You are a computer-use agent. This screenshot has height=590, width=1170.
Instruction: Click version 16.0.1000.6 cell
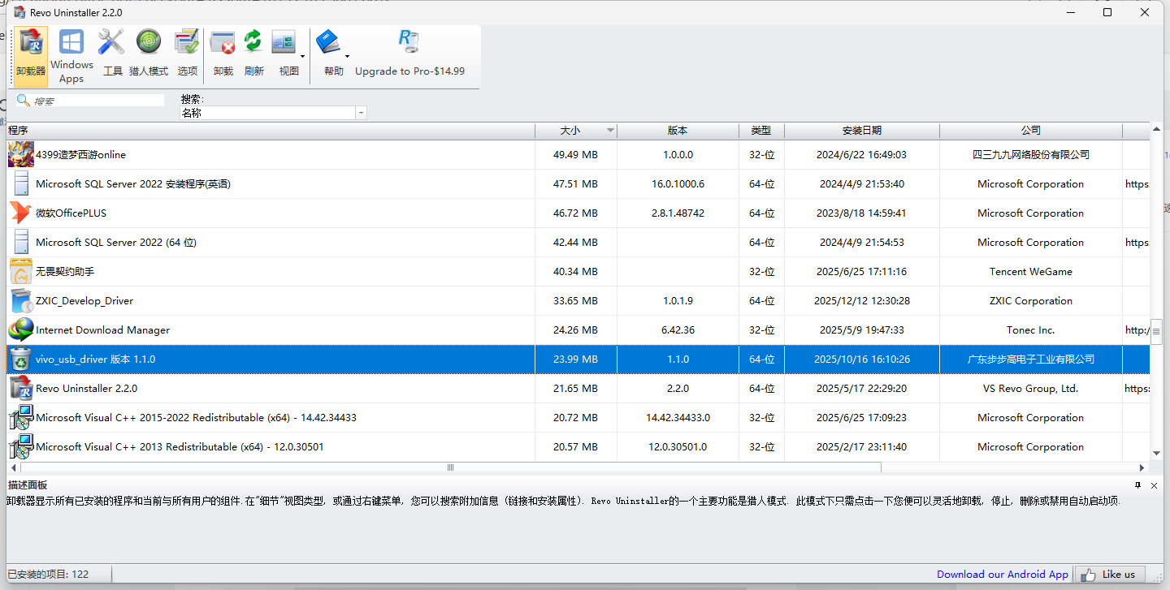pos(678,183)
